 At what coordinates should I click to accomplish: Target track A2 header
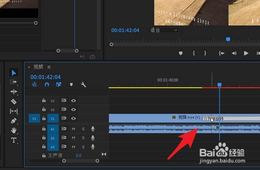(53, 138)
